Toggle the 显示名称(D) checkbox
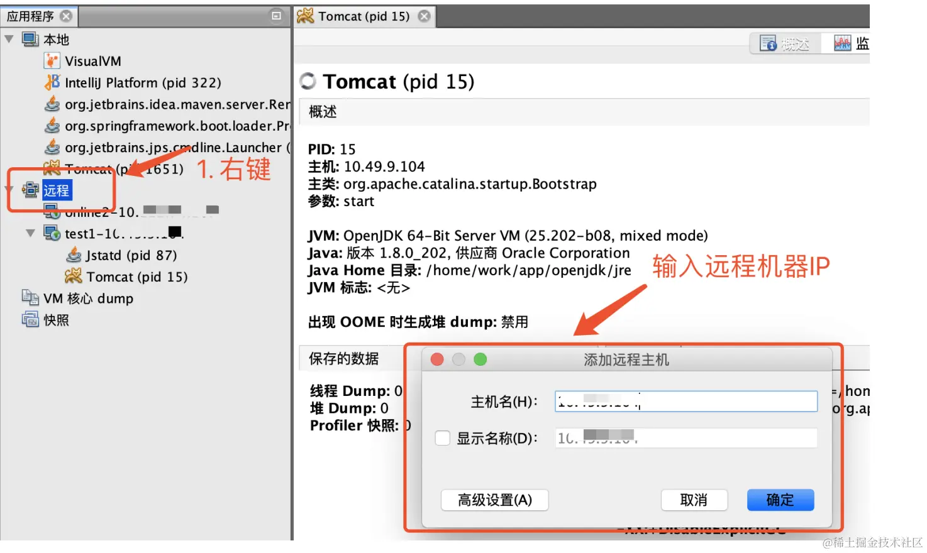Image resolution: width=927 pixels, height=553 pixels. [x=443, y=438]
